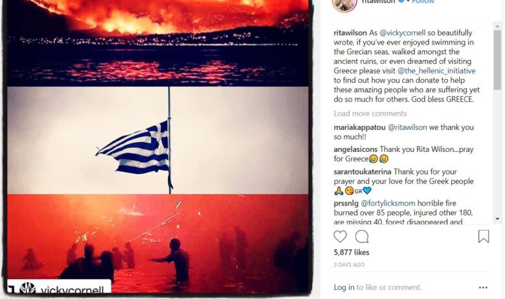
Task: Open angelasicons commenter profile
Action: pyautogui.click(x=355, y=149)
